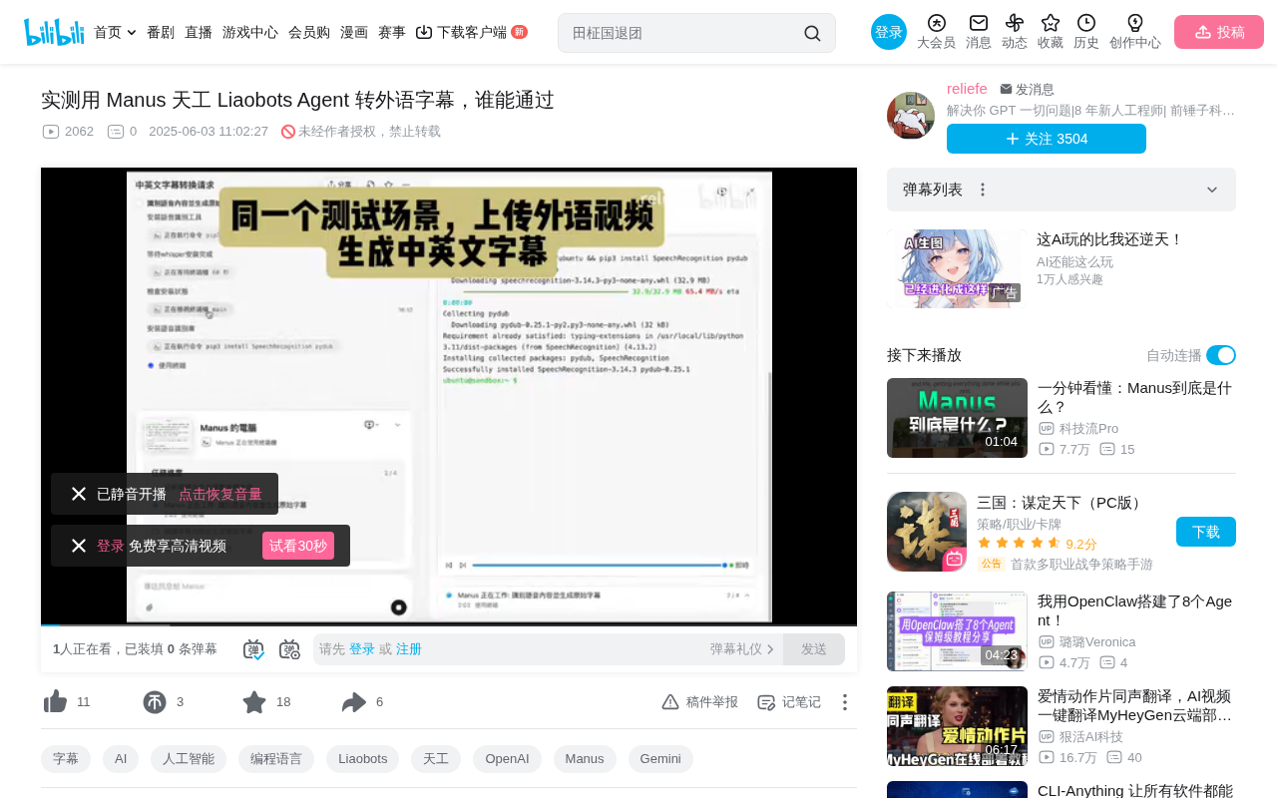Click the bilibili logo
This screenshot has height=798, width=1277.
pyautogui.click(x=54, y=32)
